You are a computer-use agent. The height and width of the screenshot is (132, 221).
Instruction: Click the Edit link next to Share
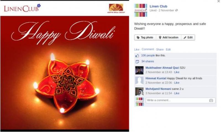click(x=168, y=50)
